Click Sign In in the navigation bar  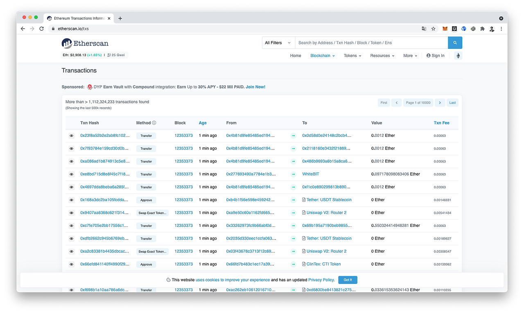point(435,56)
